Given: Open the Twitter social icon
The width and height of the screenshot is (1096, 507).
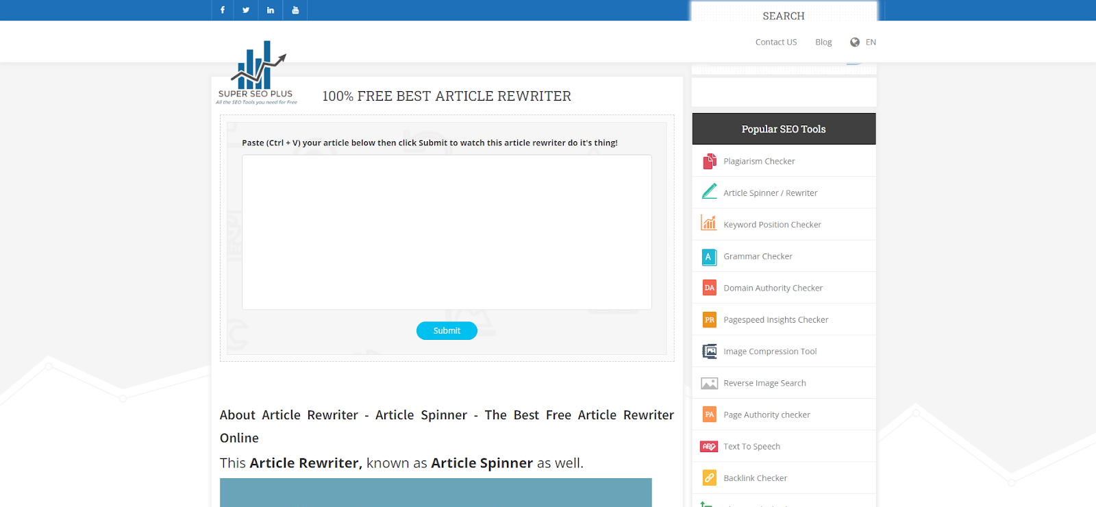Looking at the screenshot, I should [246, 10].
